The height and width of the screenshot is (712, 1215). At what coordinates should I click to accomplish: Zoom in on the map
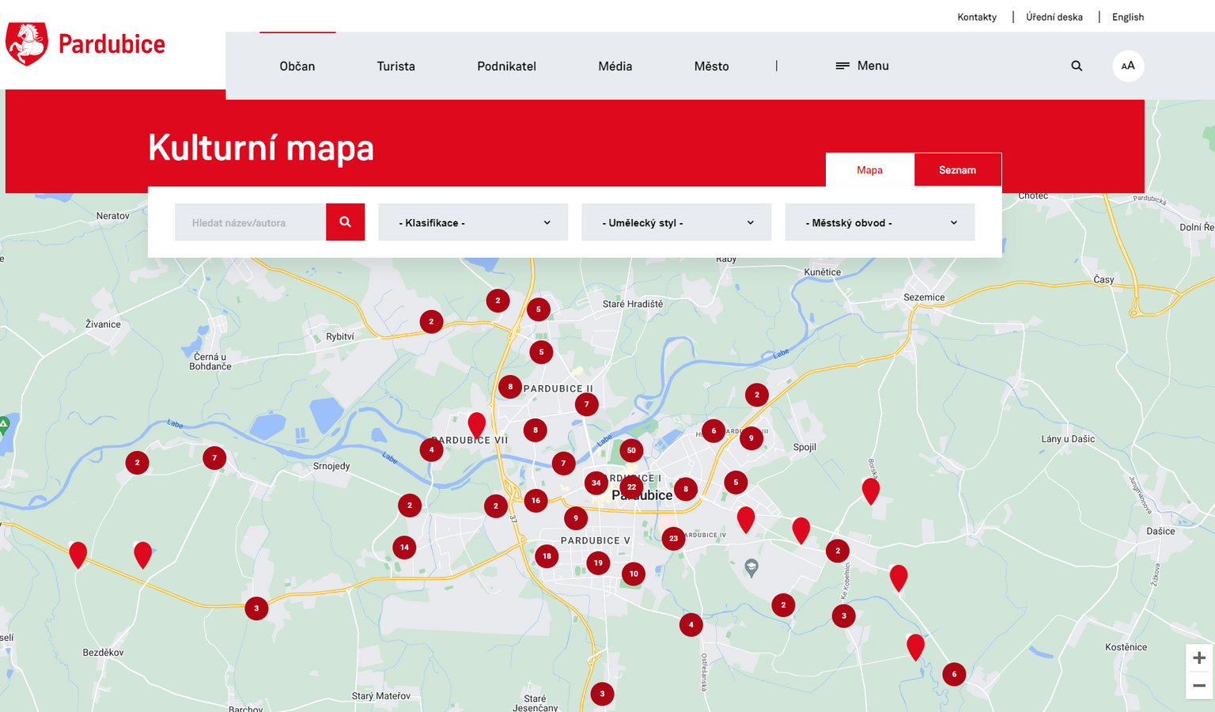click(x=1198, y=658)
